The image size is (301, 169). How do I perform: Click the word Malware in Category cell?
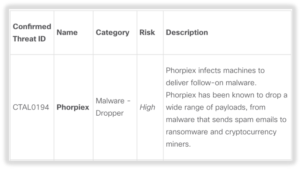[110, 101]
